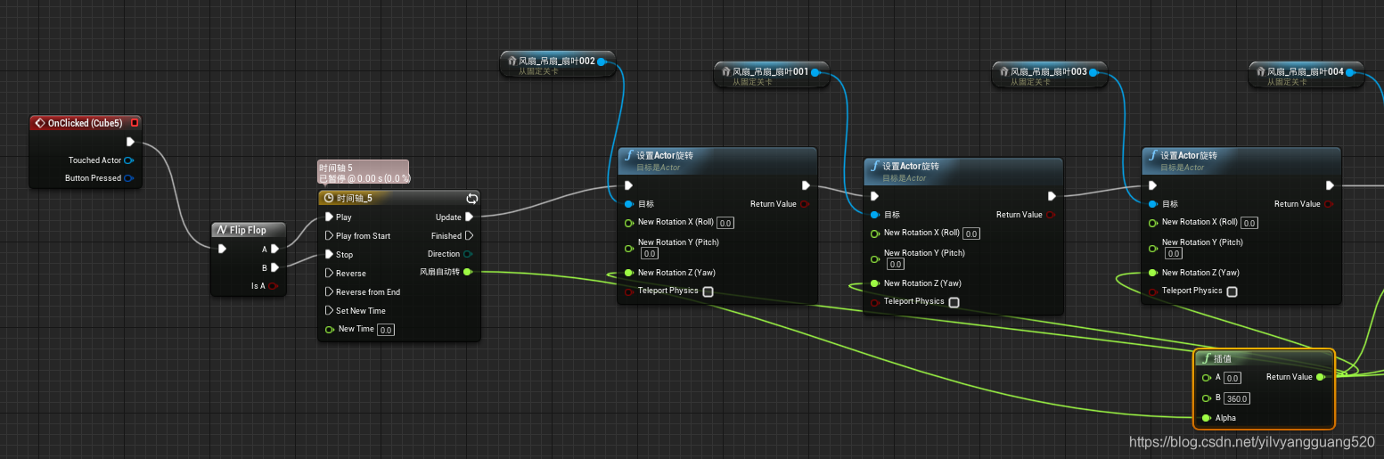Click the Alpha input pin on the 插值 node

(1207, 418)
